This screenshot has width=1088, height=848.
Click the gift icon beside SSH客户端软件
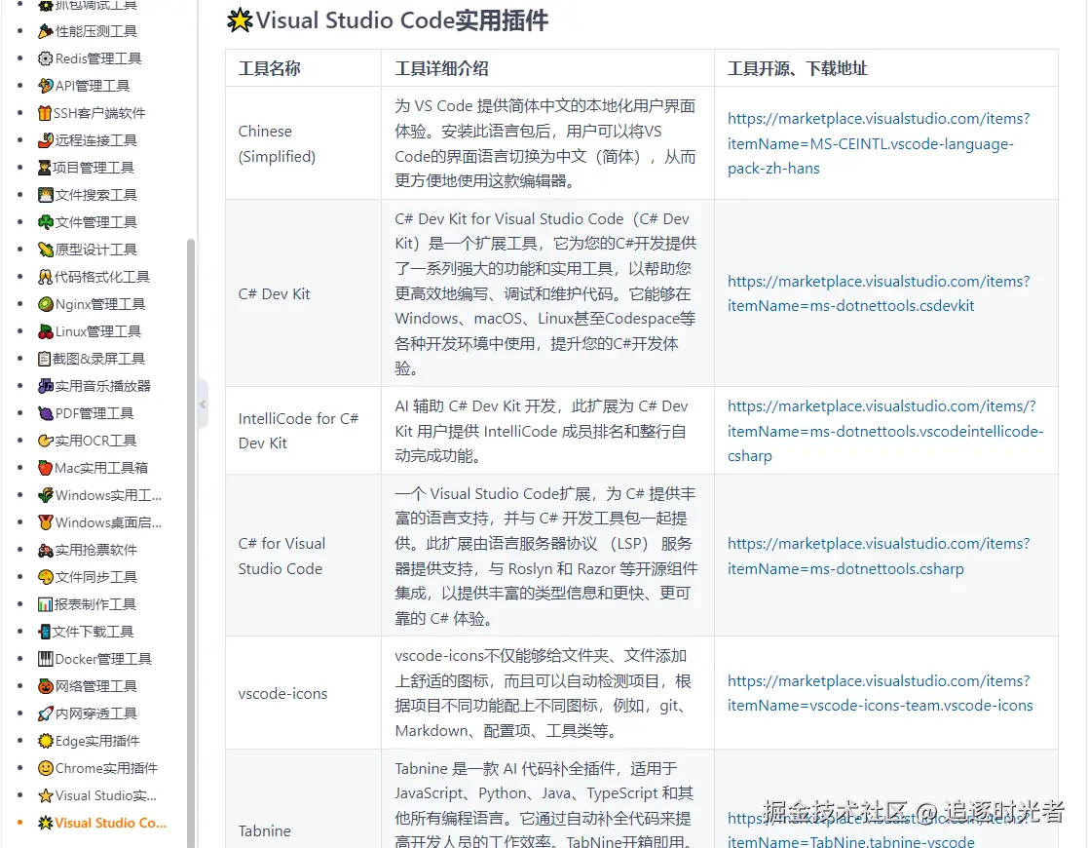click(45, 113)
